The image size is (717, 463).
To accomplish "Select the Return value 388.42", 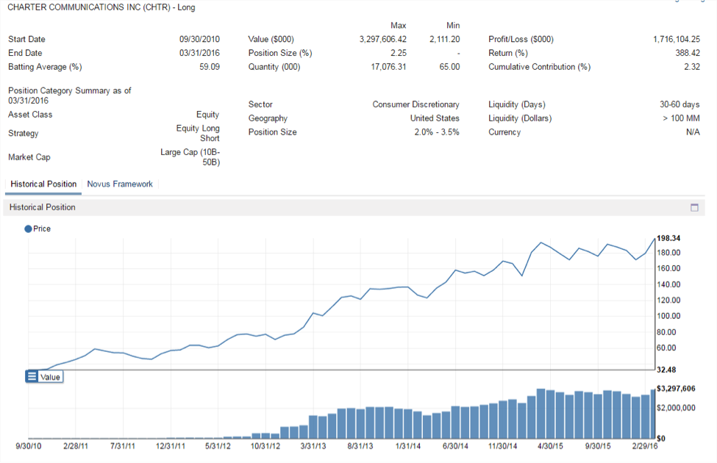I will (x=688, y=53).
